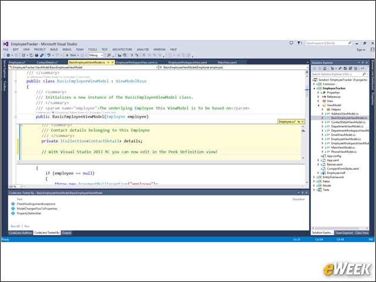Collapse the EmployeeTracker project node

coord(314,89)
